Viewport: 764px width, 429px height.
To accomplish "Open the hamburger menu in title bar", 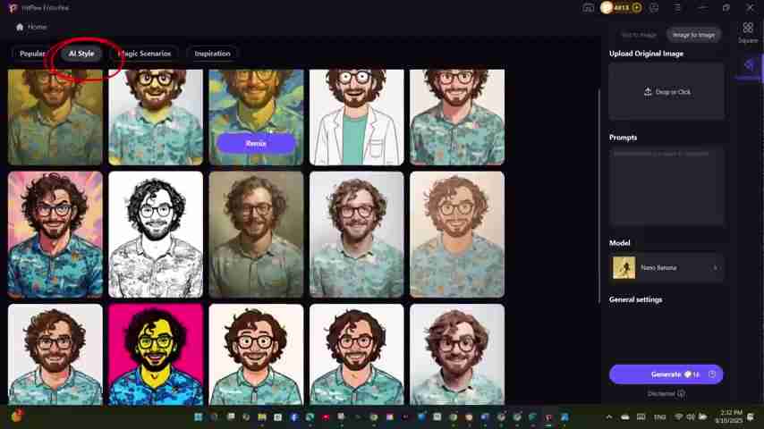I will 679,7.
